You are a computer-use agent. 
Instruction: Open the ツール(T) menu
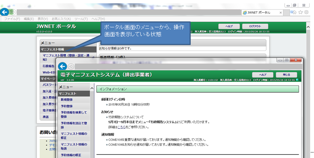click(81, 19)
